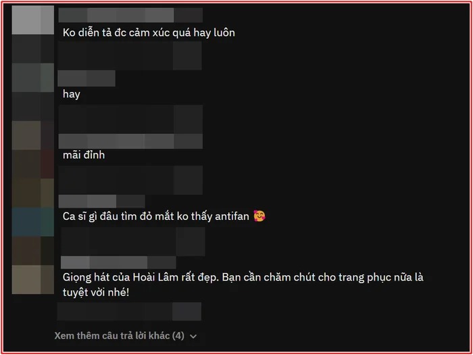The width and height of the screenshot is (473, 355).
Task: Click blurred username above "Giọng hát của Hoài Lâm"
Action: tap(118, 262)
